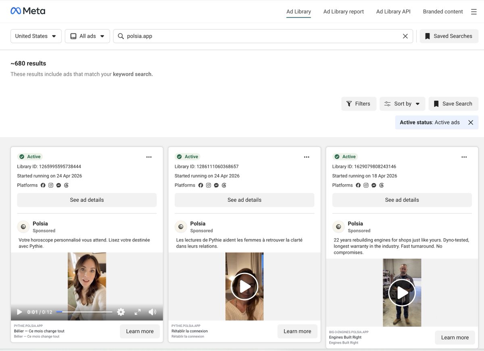The height and width of the screenshot is (351, 484).
Task: Play the Rétablir la connexion video
Action: (x=244, y=287)
